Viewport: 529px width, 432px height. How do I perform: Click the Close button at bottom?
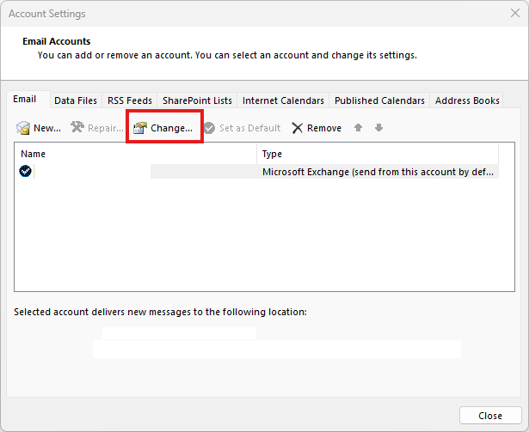click(x=490, y=416)
